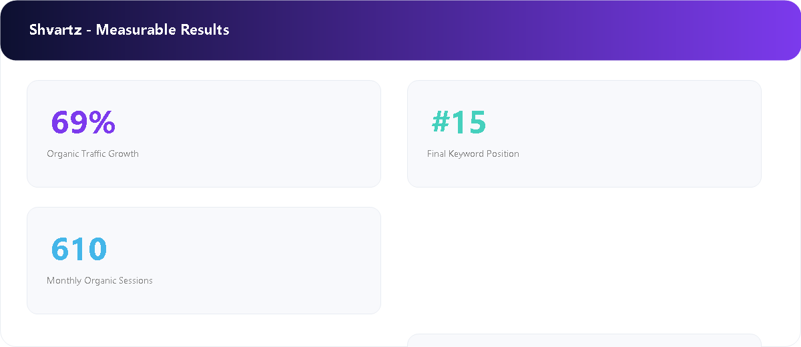Click the partially visible card at the bottom
The height and width of the screenshot is (347, 801).
(x=584, y=340)
